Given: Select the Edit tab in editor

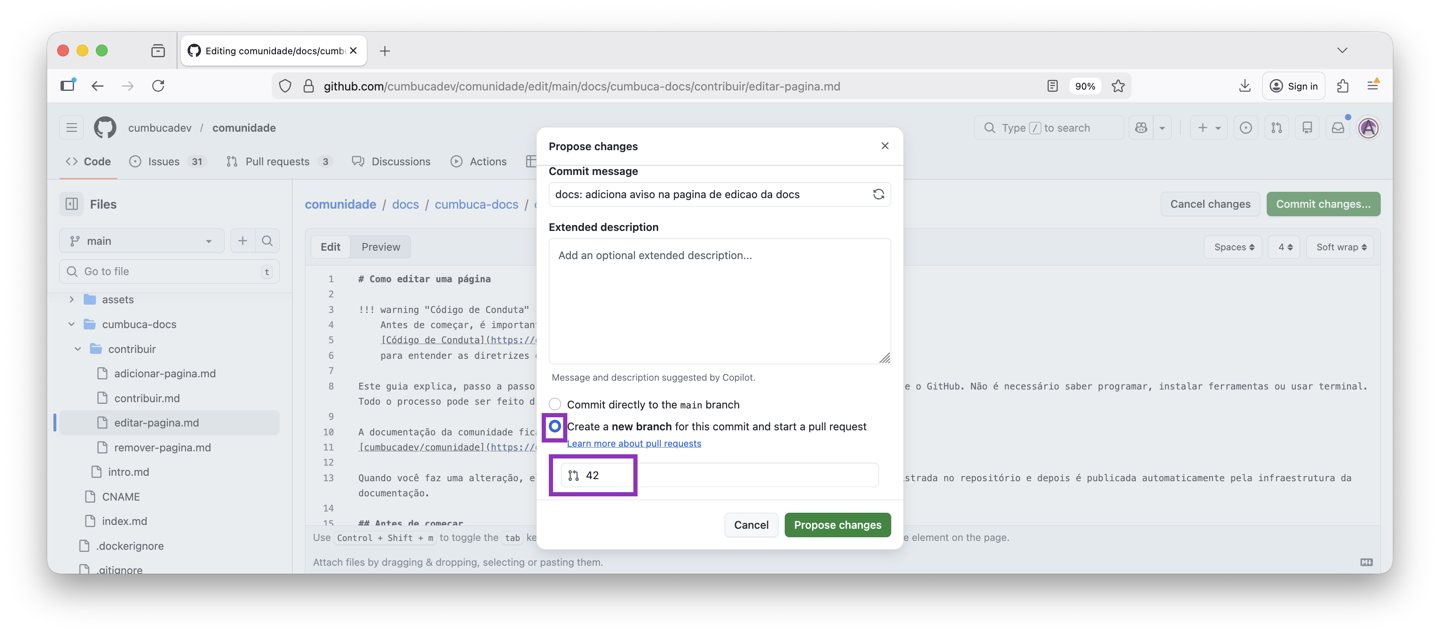Looking at the screenshot, I should tap(331, 247).
